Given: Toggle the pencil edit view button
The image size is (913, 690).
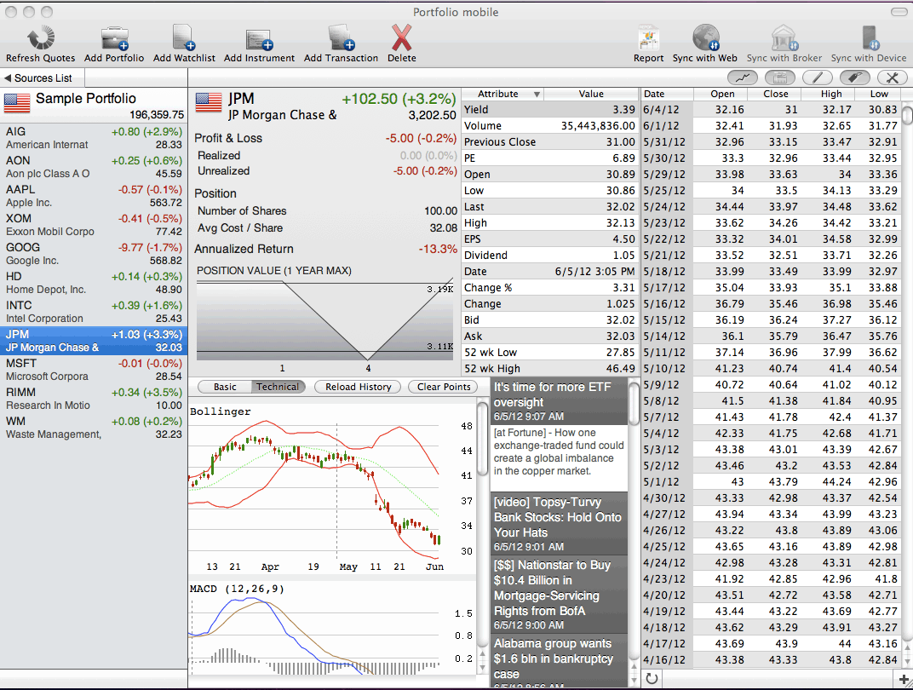Looking at the screenshot, I should tap(818, 78).
